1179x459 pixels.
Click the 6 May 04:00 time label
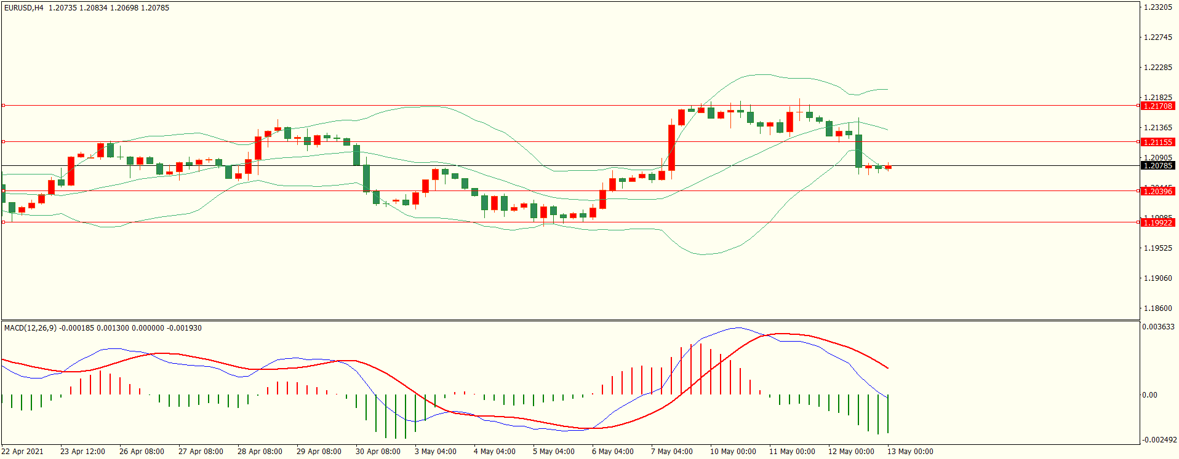613,452
